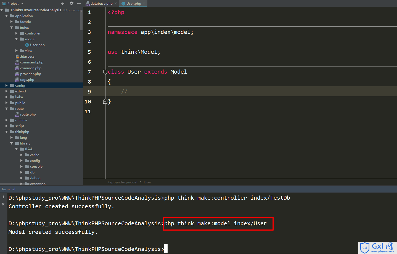This screenshot has width=397, height=254.
Task: Collapse the application folder
Action: point(7,16)
